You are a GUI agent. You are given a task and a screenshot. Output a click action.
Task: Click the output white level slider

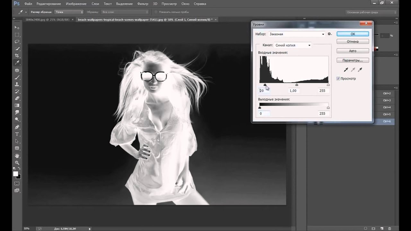click(328, 107)
